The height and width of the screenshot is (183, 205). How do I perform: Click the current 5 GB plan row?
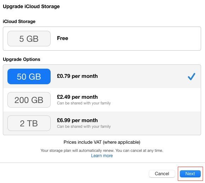click(x=102, y=39)
